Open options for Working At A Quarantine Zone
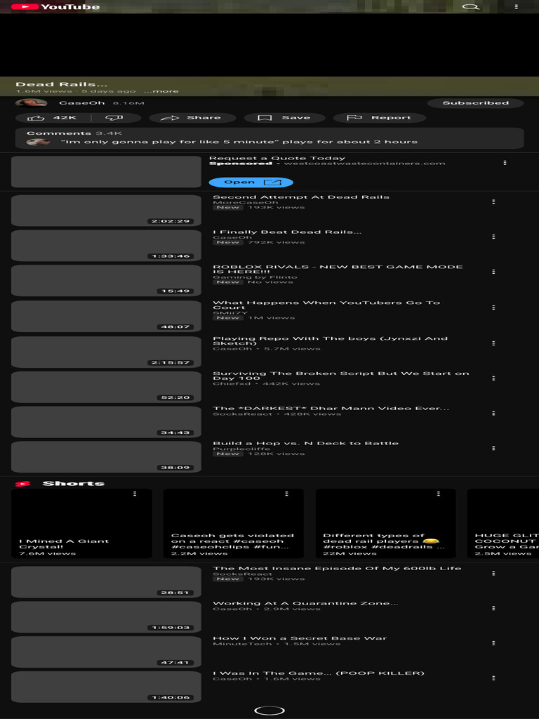The image size is (539, 719). click(x=493, y=608)
